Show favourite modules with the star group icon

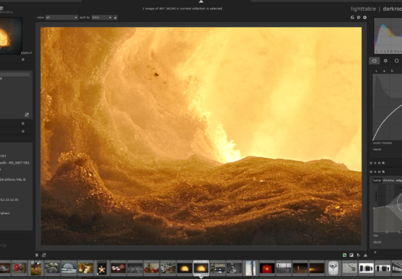[386, 60]
